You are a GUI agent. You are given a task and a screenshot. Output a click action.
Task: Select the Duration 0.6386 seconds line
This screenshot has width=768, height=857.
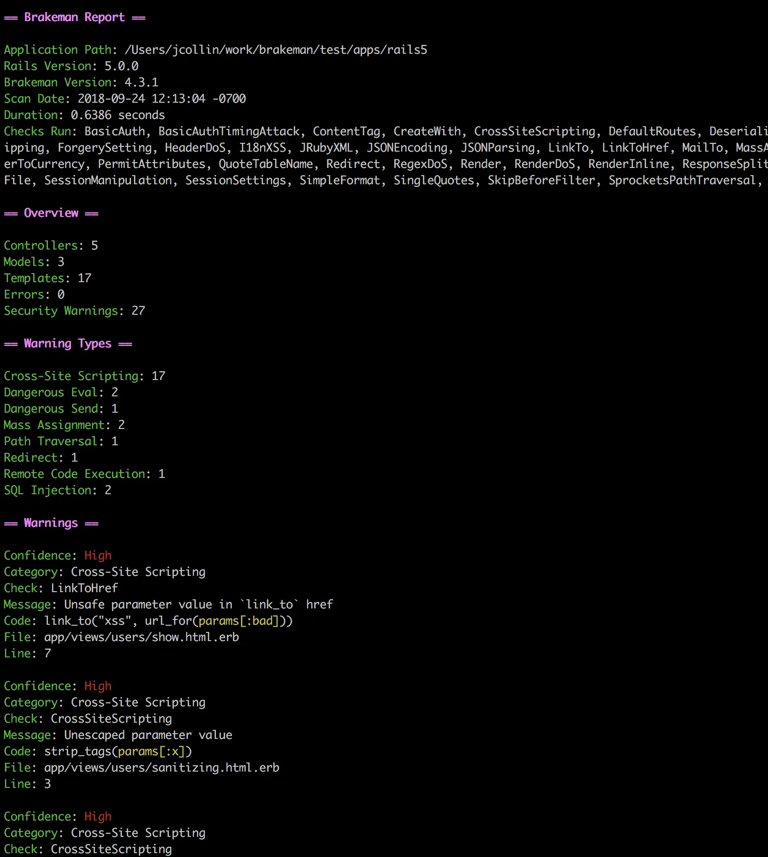84,115
